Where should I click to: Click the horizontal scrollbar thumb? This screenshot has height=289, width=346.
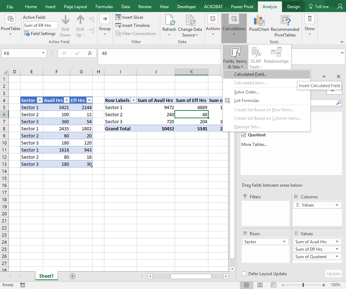[x=191, y=276]
